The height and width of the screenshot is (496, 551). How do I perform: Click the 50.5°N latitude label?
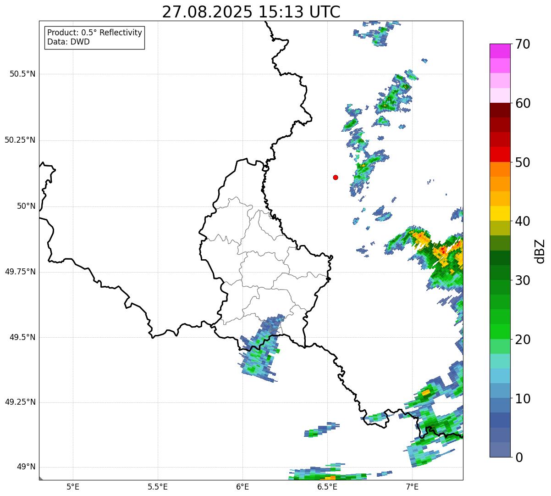(22, 74)
